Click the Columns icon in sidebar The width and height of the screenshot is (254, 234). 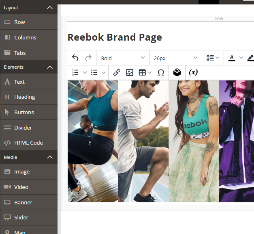coord(7,37)
